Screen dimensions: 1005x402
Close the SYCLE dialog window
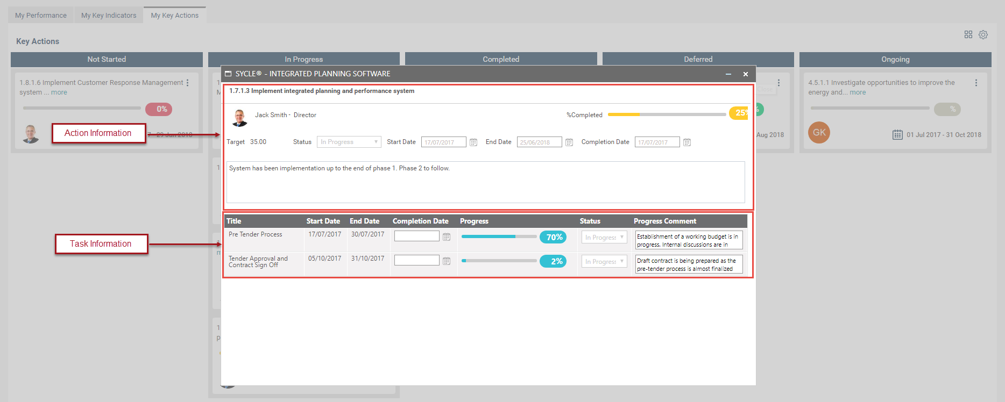point(746,74)
